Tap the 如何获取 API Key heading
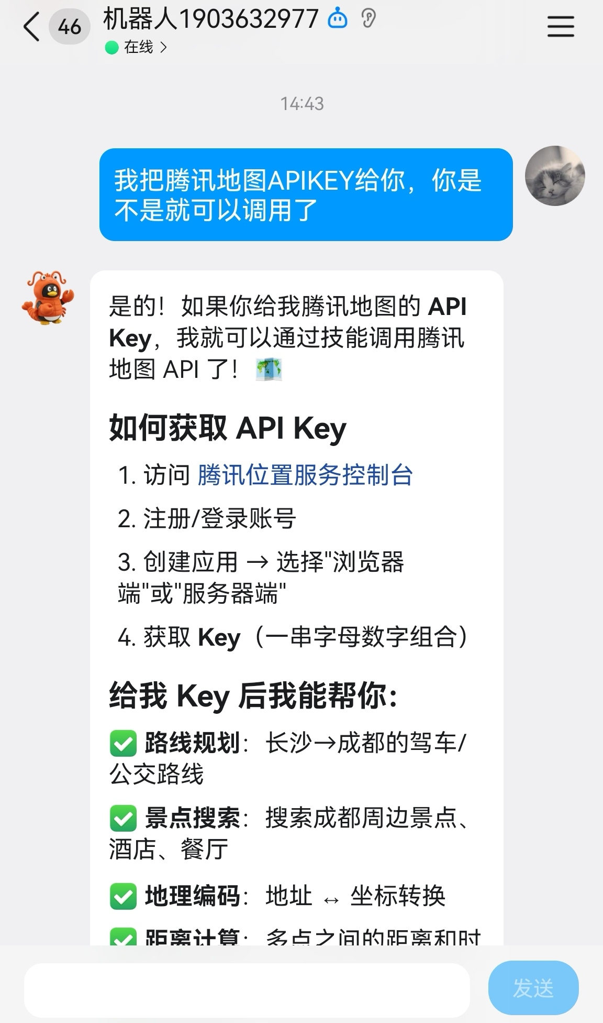 click(x=228, y=428)
